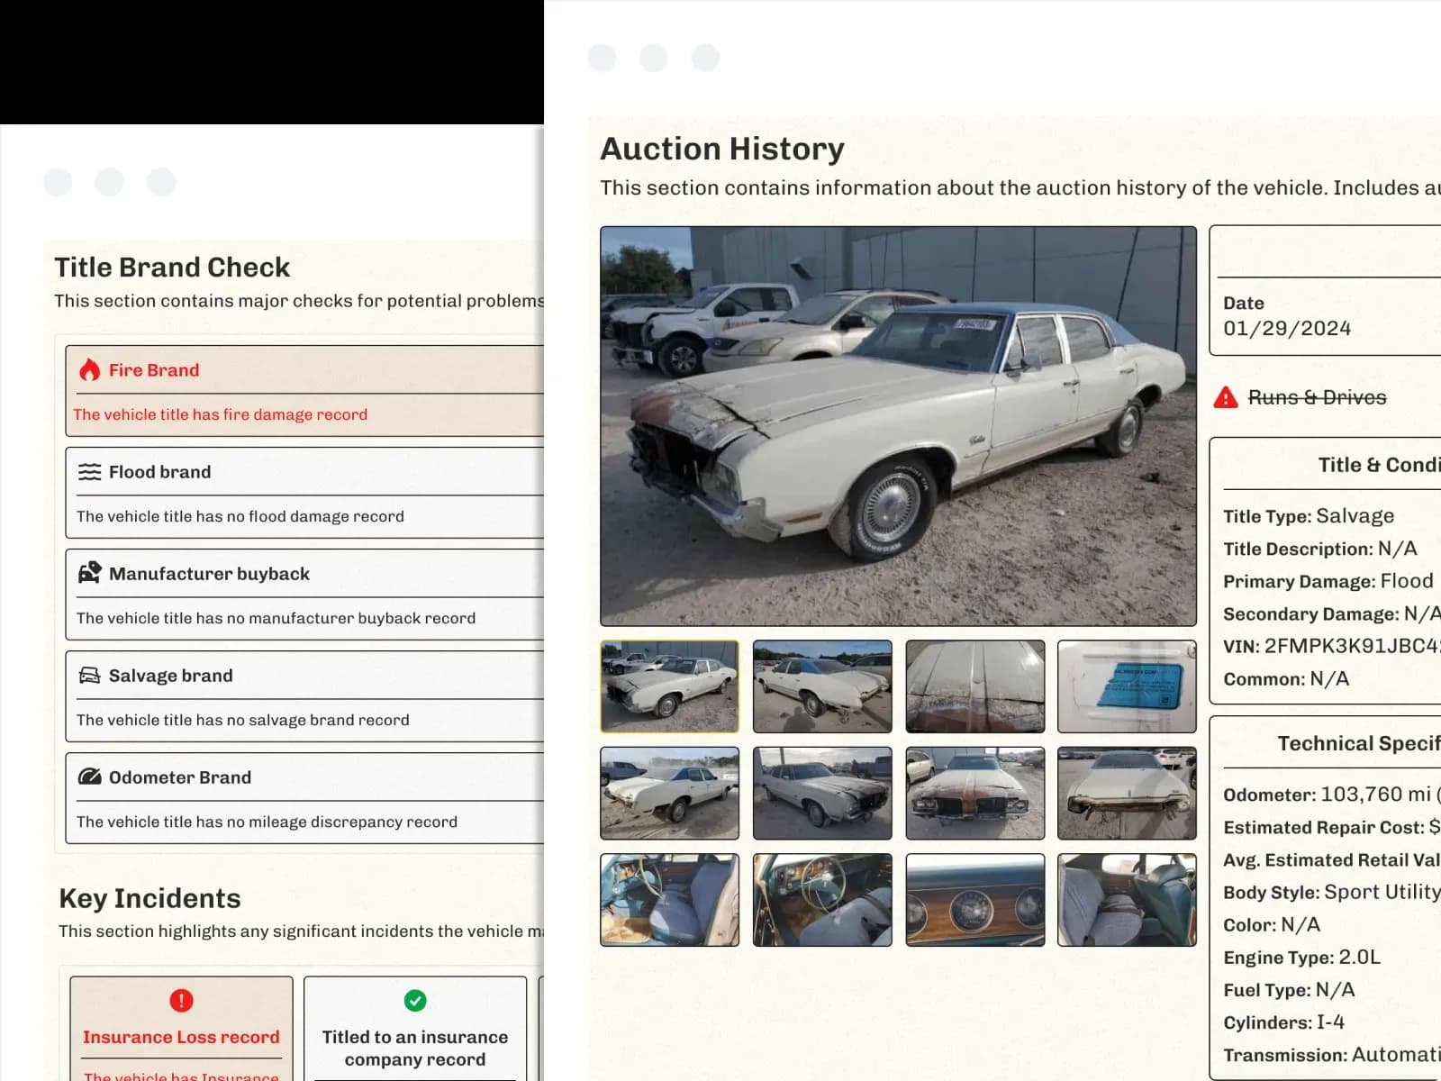
Task: Click the VIN row in Title & Condition
Action: point(1332,646)
